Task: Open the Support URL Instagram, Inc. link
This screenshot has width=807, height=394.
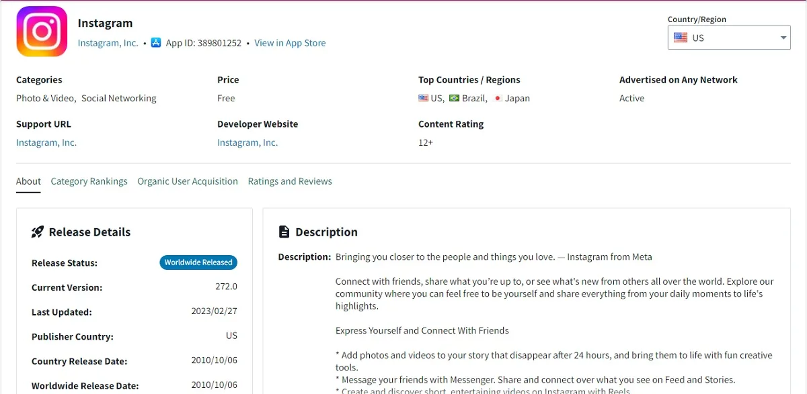Action: [x=46, y=142]
